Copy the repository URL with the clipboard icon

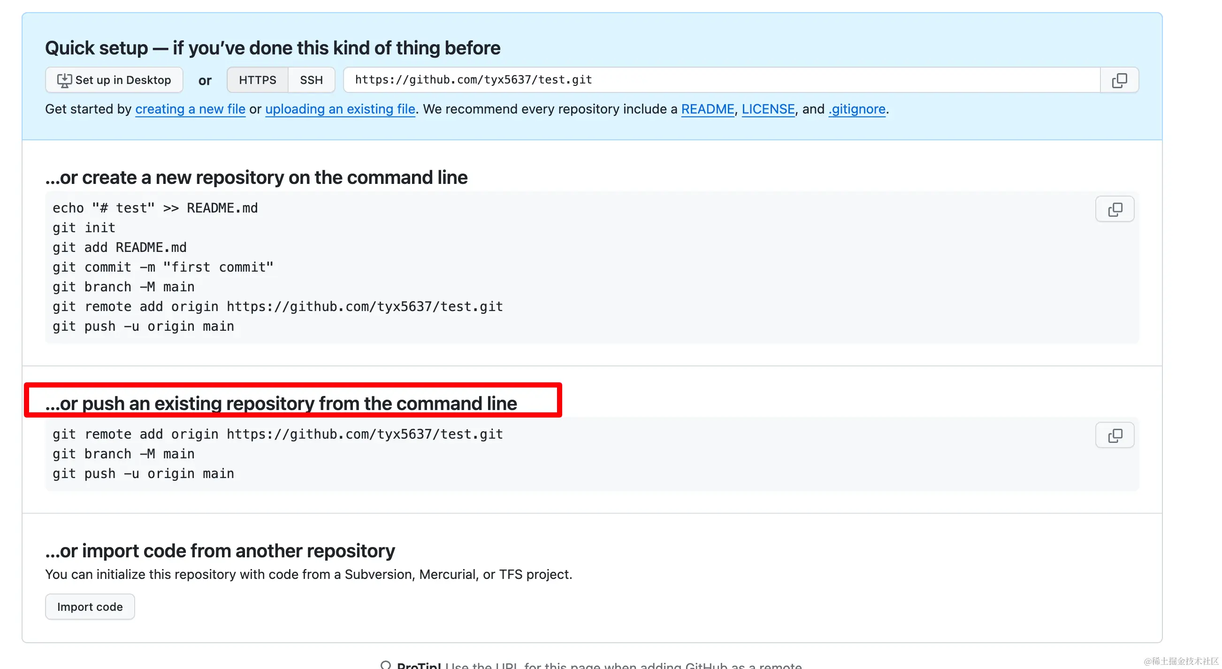(x=1119, y=80)
